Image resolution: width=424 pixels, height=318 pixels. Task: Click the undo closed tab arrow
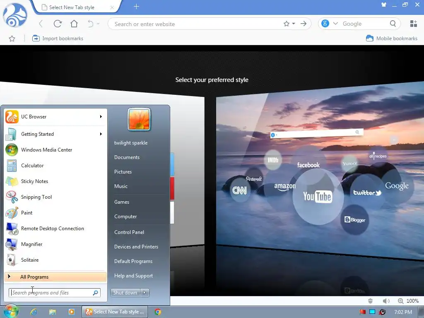(90, 24)
